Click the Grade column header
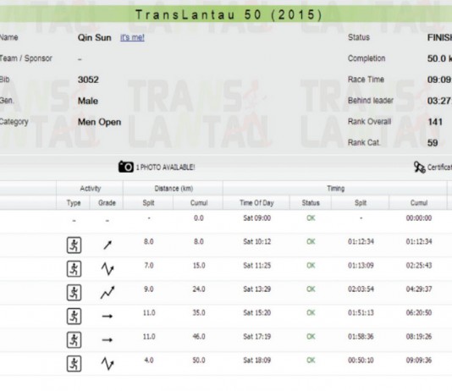452x391 pixels. [x=107, y=203]
